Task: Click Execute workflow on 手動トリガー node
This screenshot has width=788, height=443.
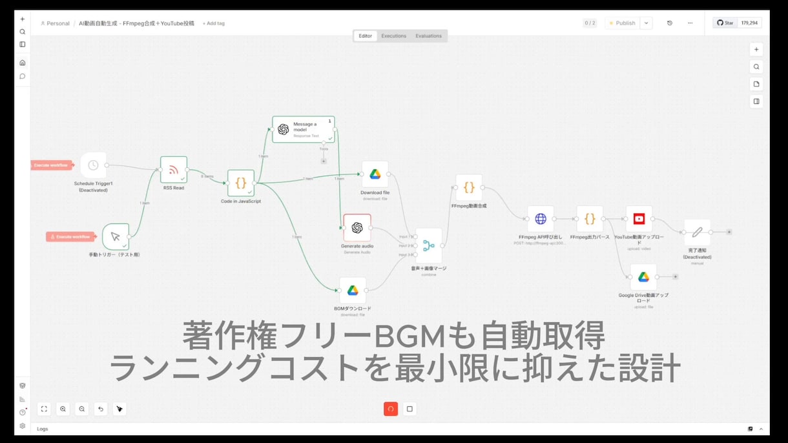Action: (x=70, y=237)
